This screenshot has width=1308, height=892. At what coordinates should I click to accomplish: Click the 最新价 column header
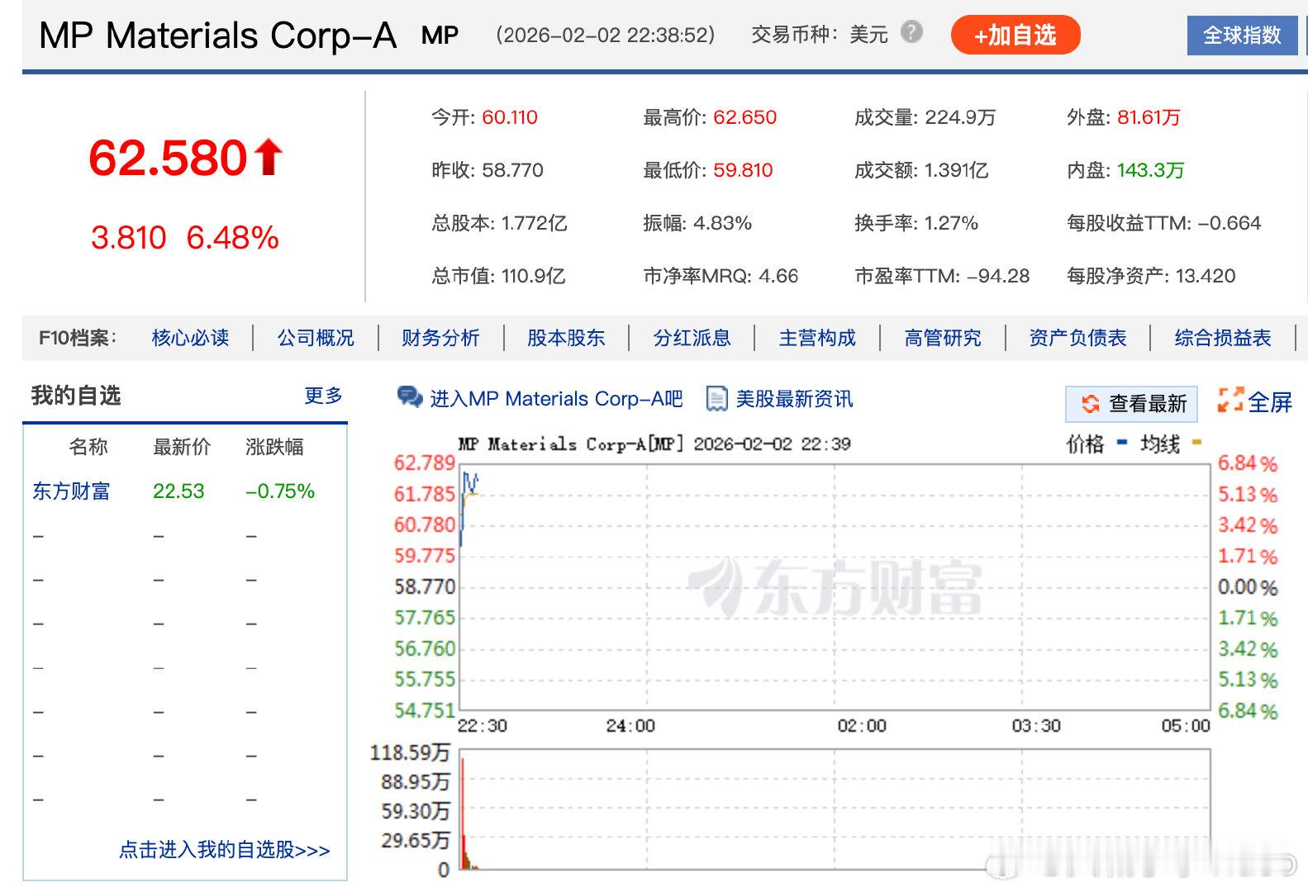pyautogui.click(x=182, y=447)
